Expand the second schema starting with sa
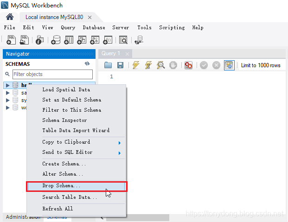The image size is (288, 222). pyautogui.click(x=7, y=93)
